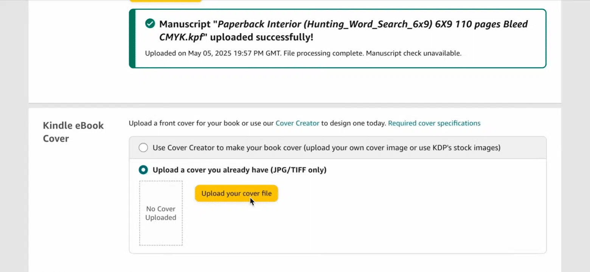The image size is (590, 272).
Task: Click the "KDP's stock images" option text
Action: 467,148
